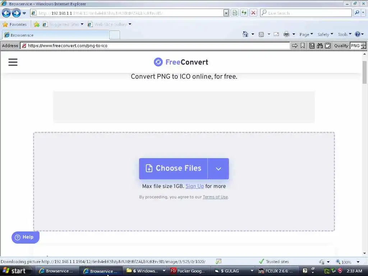Click the purple Help chat button

[26, 237]
